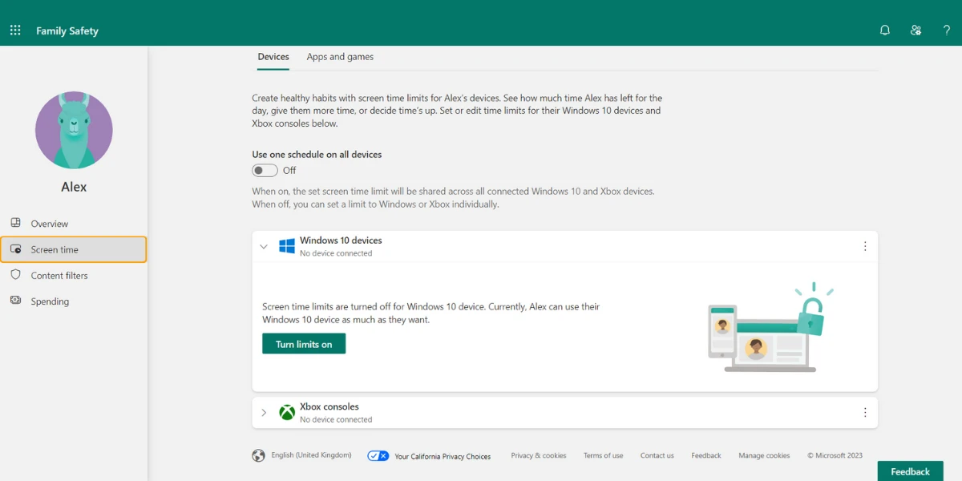Open Windows 10 devices more options menu
This screenshot has width=962, height=481.
pyautogui.click(x=865, y=246)
